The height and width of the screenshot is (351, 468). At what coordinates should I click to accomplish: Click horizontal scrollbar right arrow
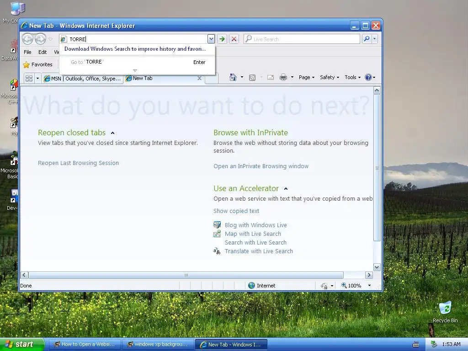(x=369, y=275)
